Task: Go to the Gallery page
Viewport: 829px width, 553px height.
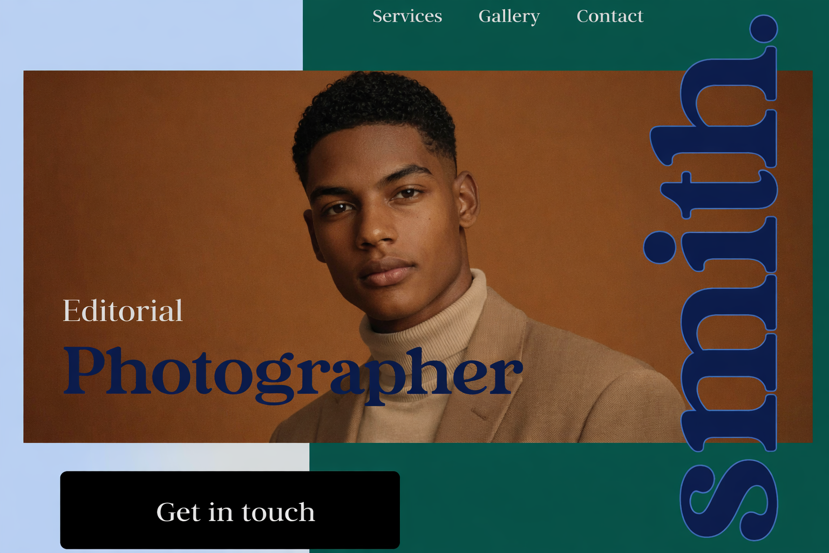Action: coord(509,17)
